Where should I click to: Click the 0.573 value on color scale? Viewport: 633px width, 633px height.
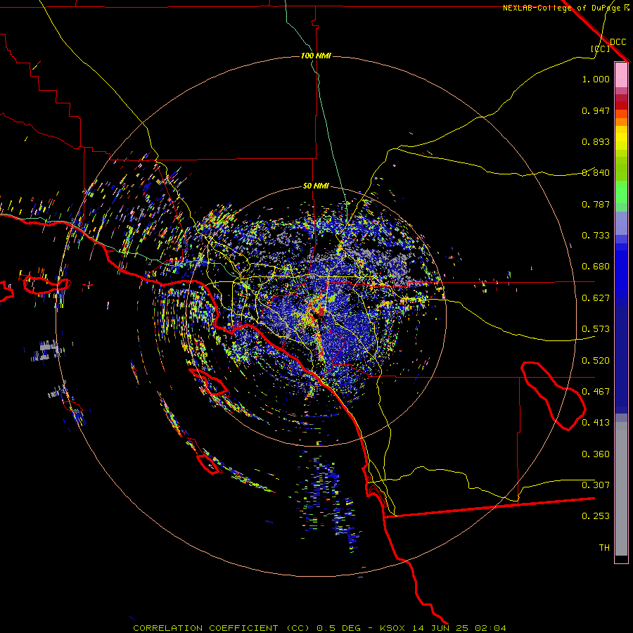(x=596, y=329)
